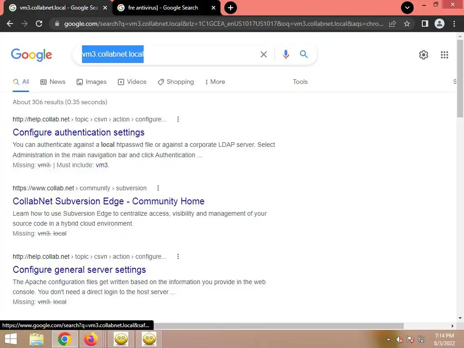Clear the search box with the X icon
This screenshot has height=348, width=464.
pos(264,54)
